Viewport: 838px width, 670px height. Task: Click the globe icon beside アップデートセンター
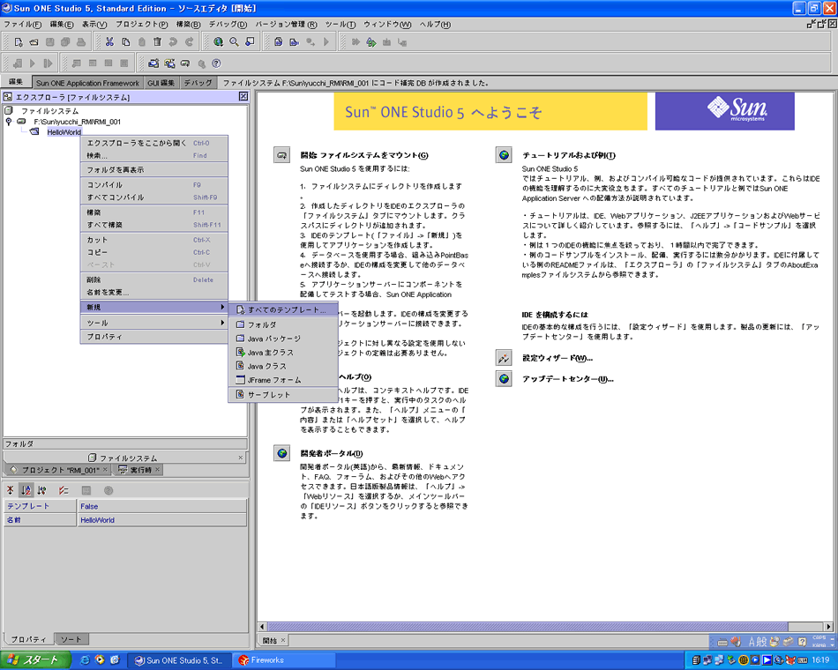click(504, 379)
